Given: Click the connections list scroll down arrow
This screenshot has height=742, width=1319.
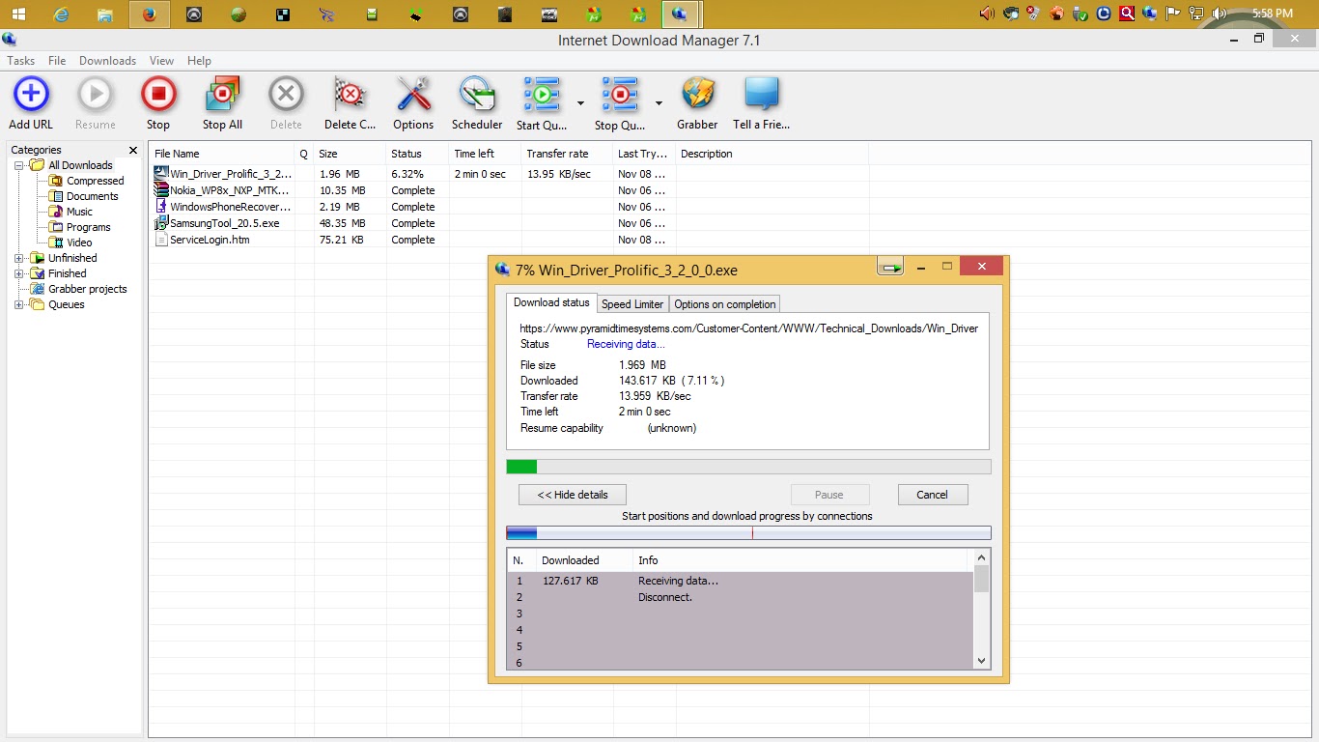Looking at the screenshot, I should click(982, 661).
